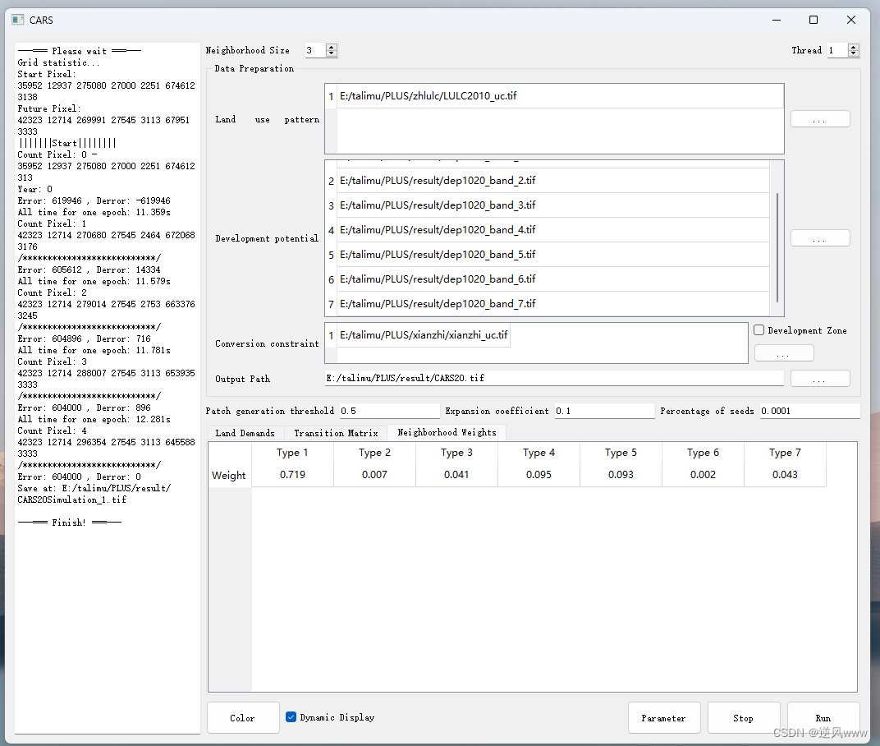880x746 pixels.
Task: Click the CARS application icon in title bar
Action: (x=18, y=20)
